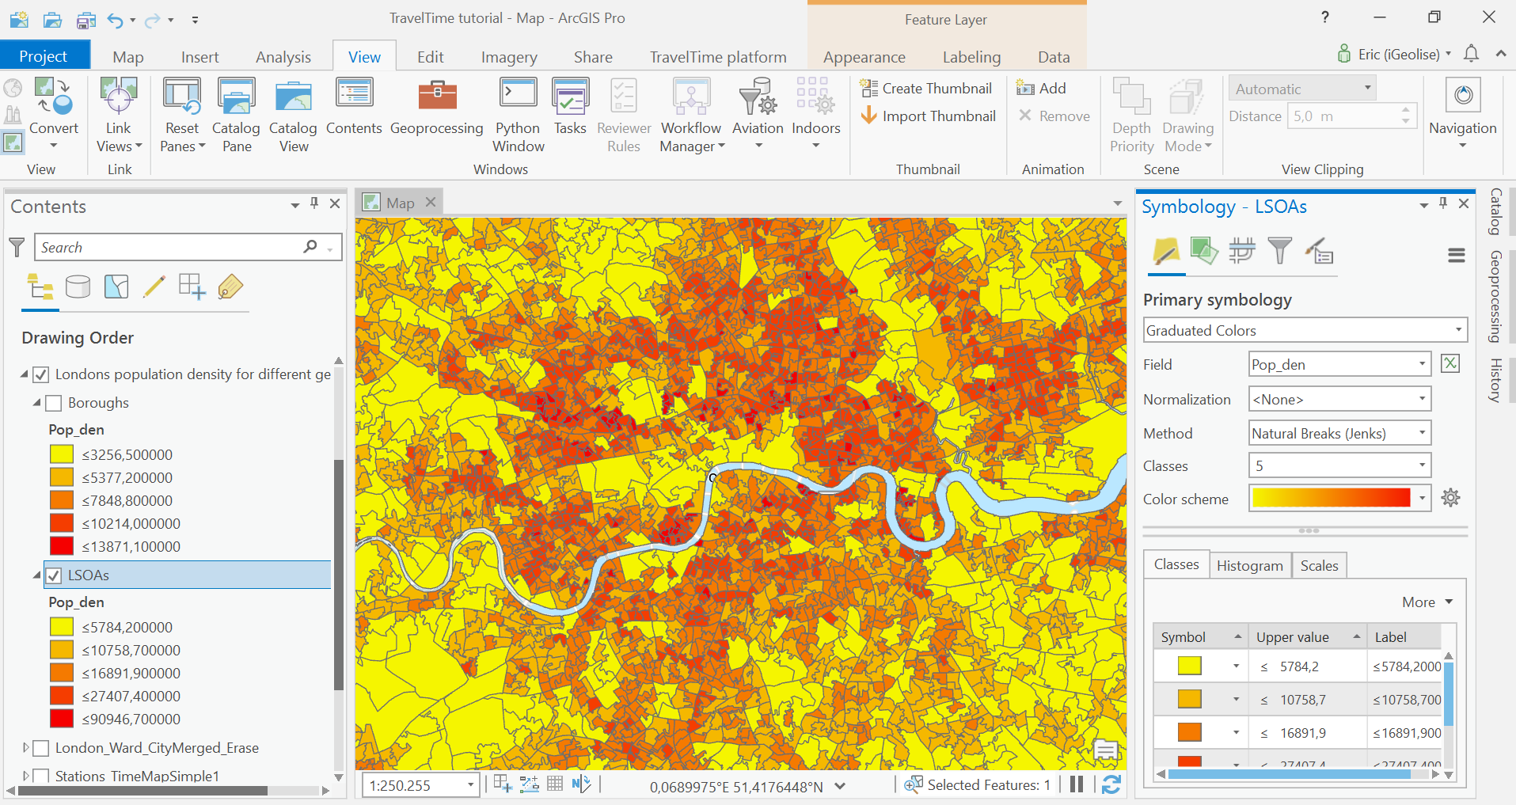
Task: Click the yellow symbol swatch for 5784,2
Action: [x=1189, y=666]
